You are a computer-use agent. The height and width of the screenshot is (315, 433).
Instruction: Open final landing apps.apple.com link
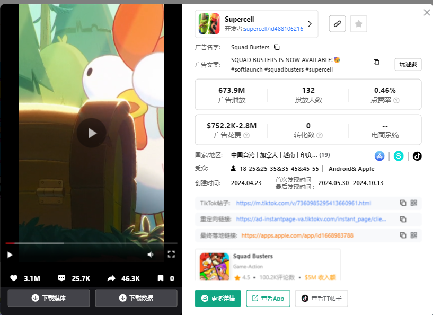click(x=297, y=235)
